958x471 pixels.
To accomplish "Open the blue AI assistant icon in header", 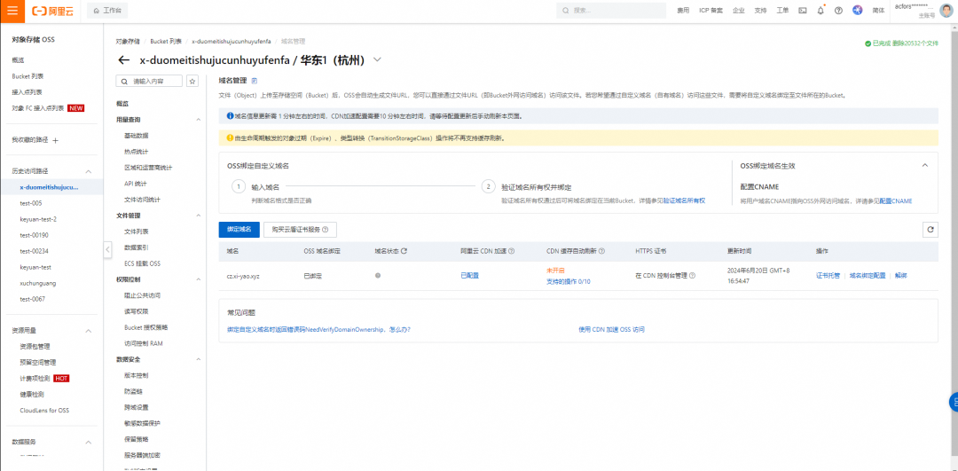I will (x=857, y=11).
